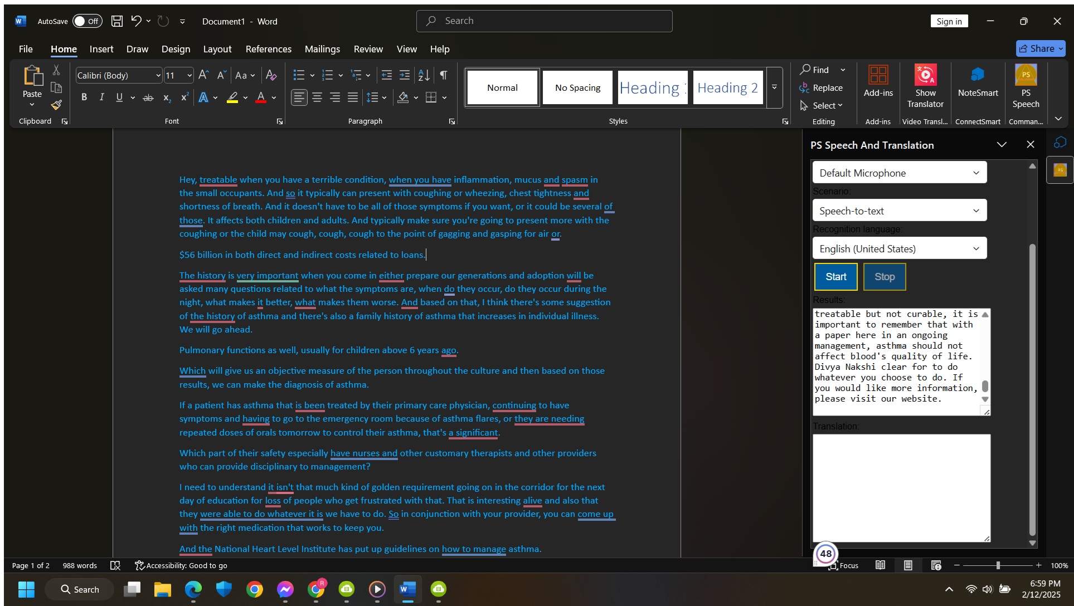Apply the red font color swatch

260,97
